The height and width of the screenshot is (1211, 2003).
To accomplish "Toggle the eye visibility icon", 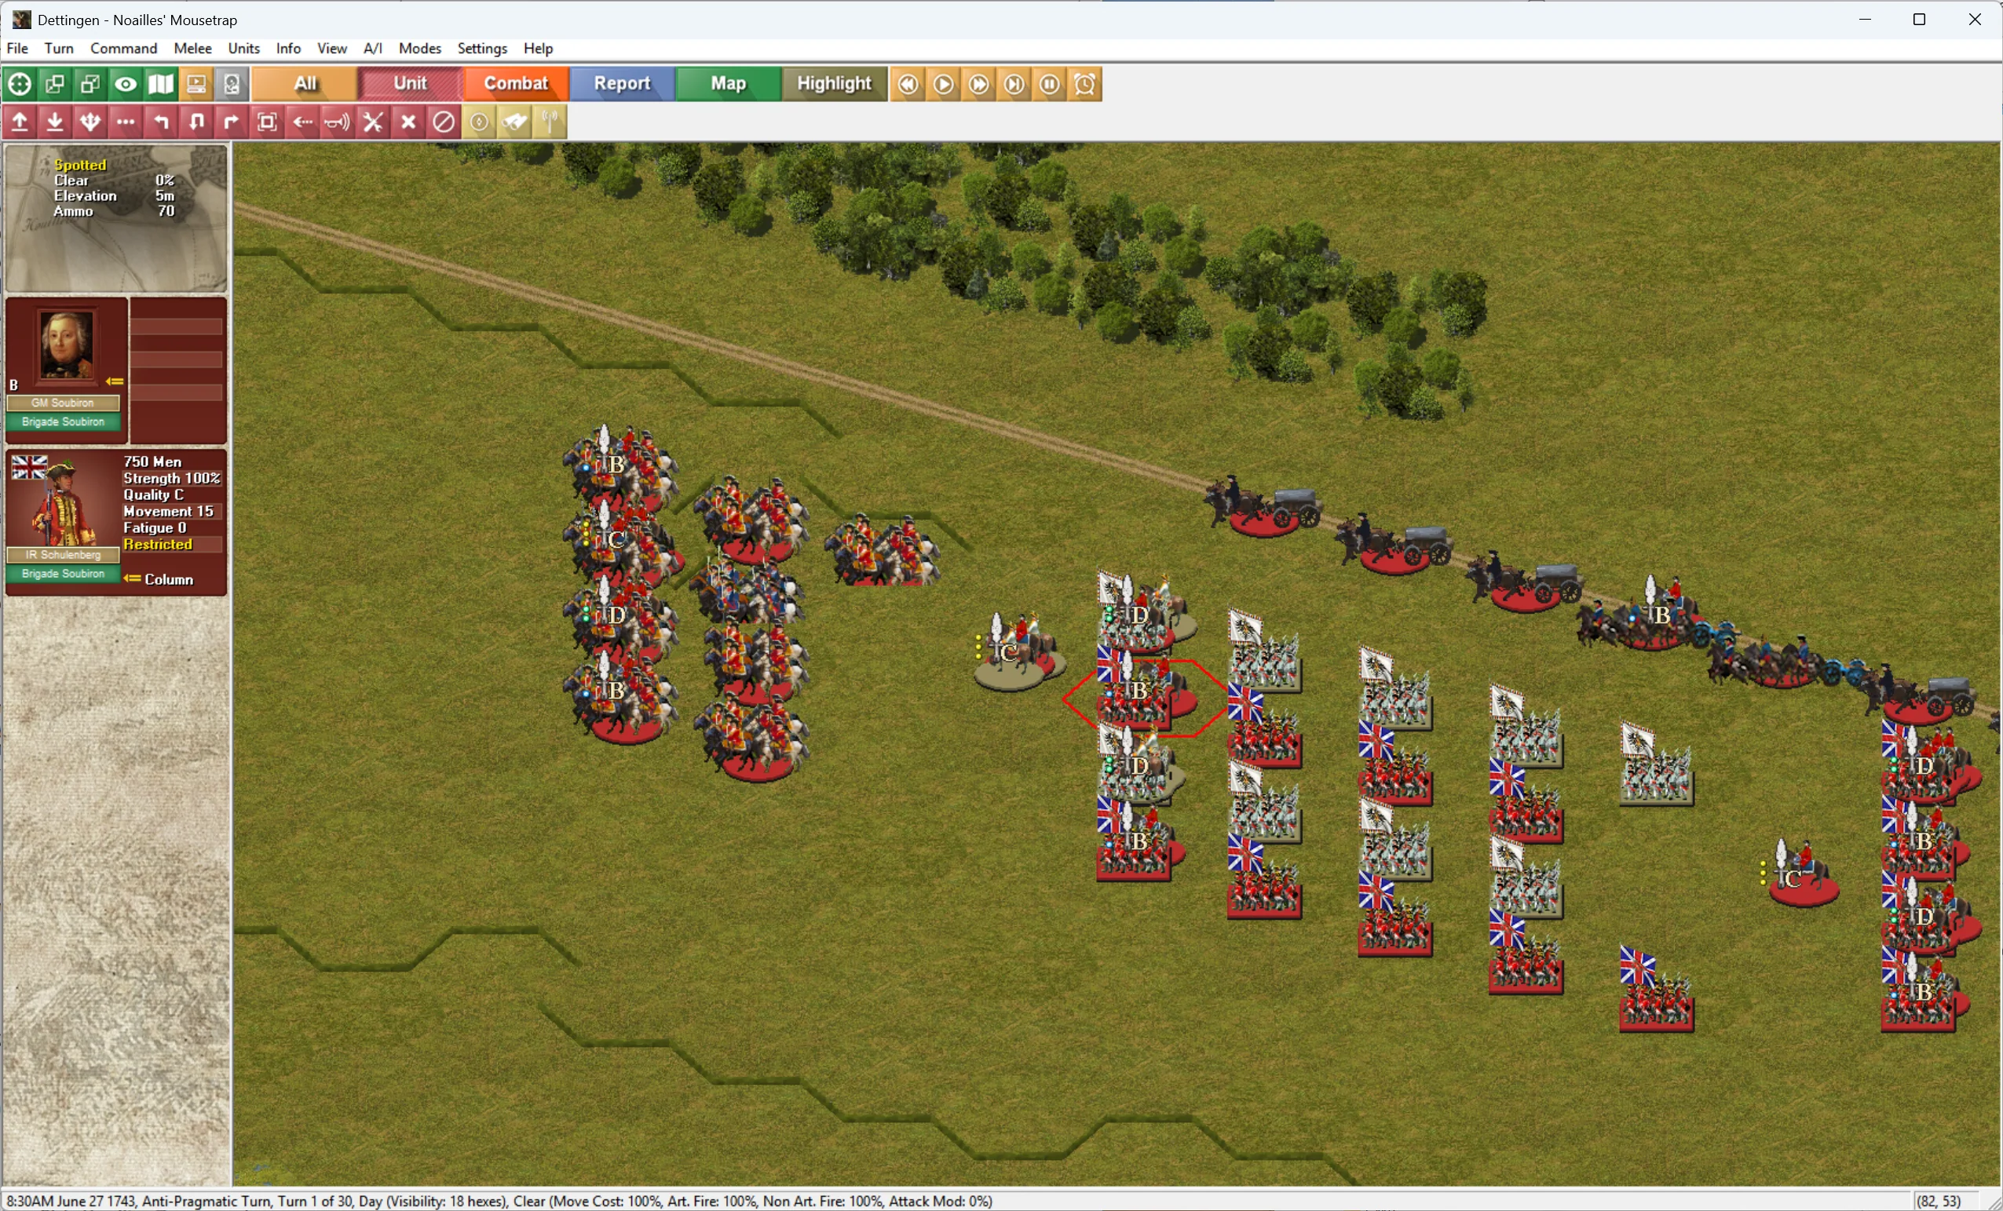I will click(x=125, y=84).
